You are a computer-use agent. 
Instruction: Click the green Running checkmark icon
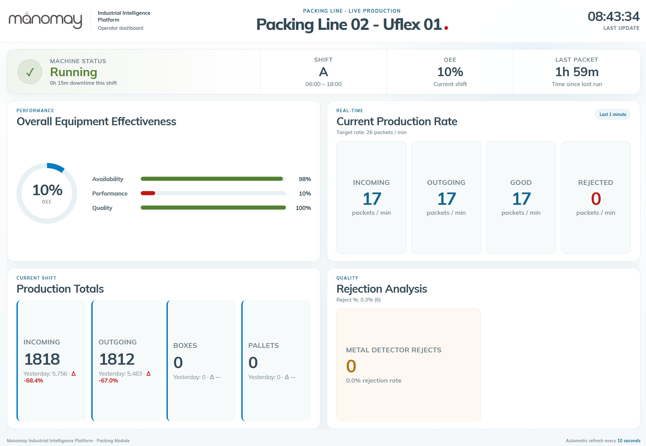pos(30,72)
